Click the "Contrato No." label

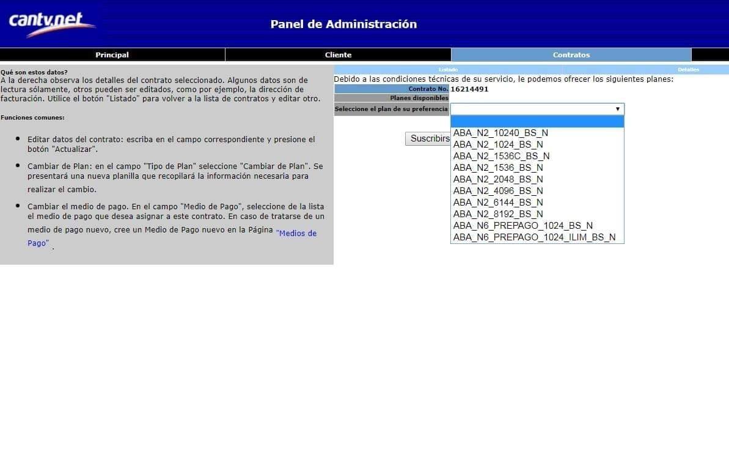click(428, 89)
